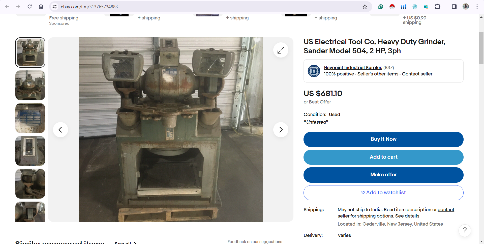The image size is (484, 244).
Task: Open the help question mark button
Action: pos(465,230)
